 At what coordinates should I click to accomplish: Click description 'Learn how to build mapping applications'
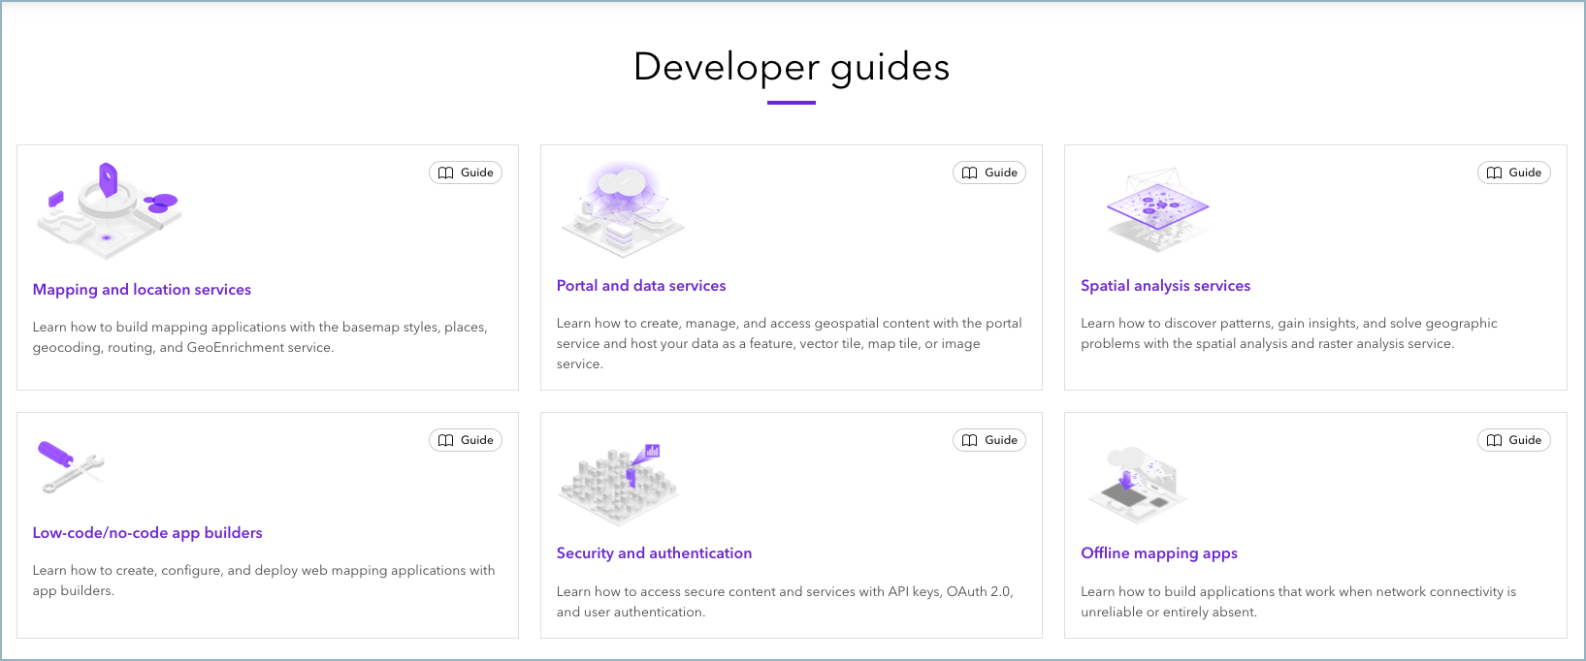click(260, 337)
